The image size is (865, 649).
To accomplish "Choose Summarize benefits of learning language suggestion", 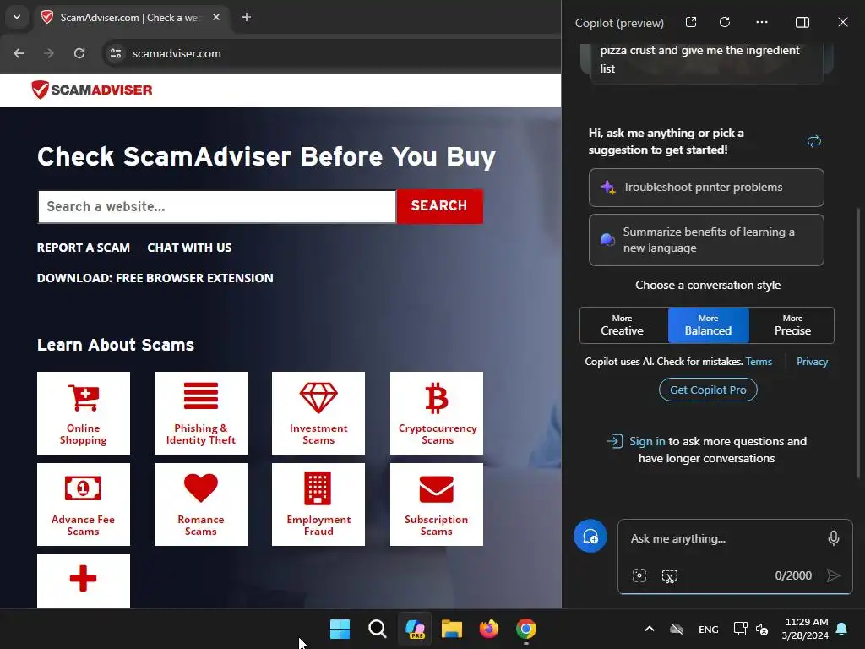I will [706, 240].
